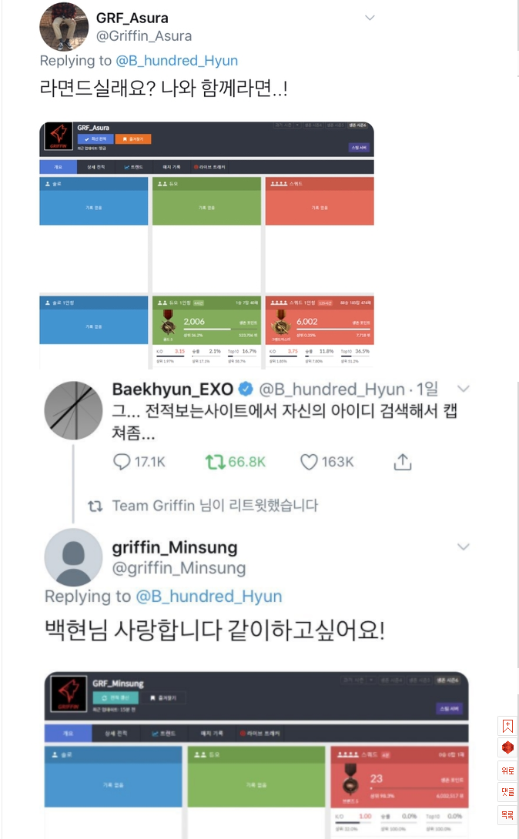Click the red hexagon cube floating icon
This screenshot has height=839, width=519.
507,747
